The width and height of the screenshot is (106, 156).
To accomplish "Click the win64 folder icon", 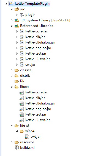I will [22, 131].
